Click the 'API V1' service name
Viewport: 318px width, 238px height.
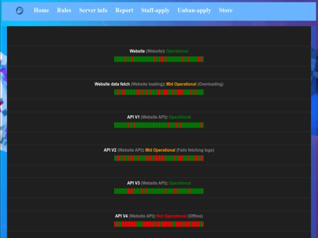pyautogui.click(x=133, y=117)
